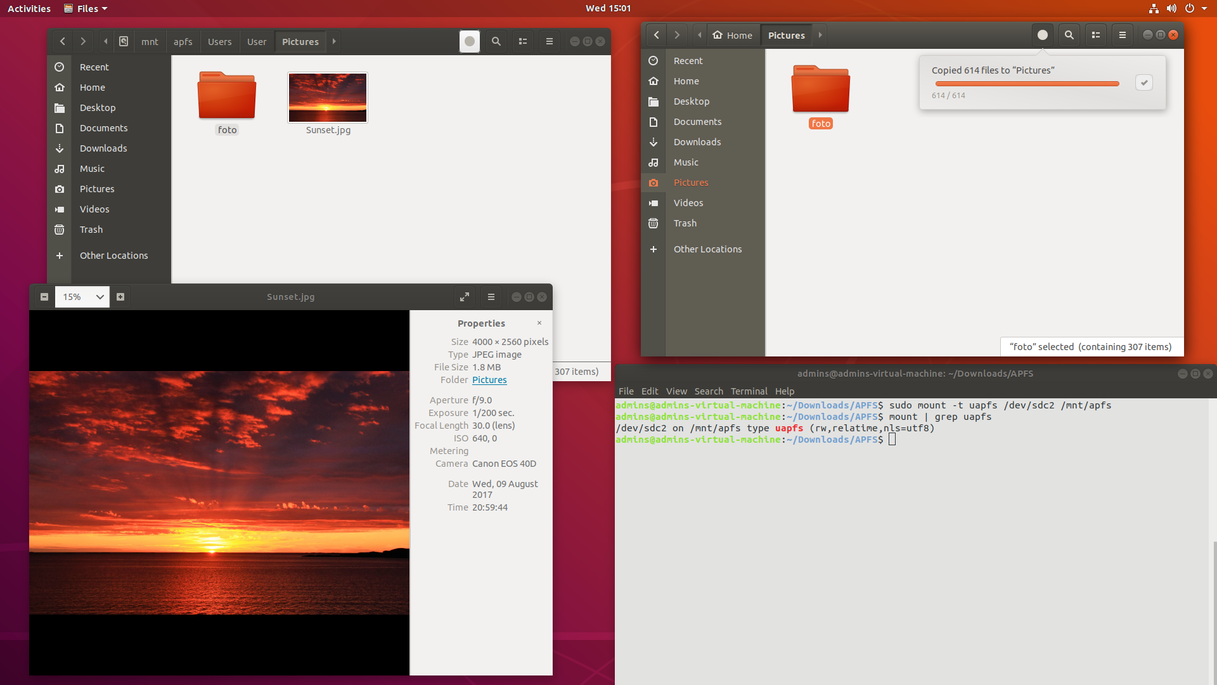Select Sunset.jpg thumbnail in file manager
The height and width of the screenshot is (685, 1217).
(328, 98)
